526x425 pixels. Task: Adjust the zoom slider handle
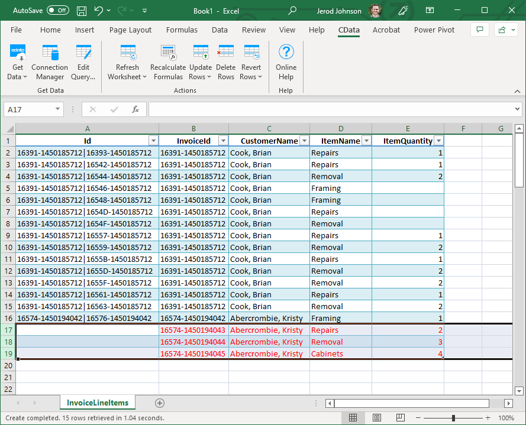(454, 418)
